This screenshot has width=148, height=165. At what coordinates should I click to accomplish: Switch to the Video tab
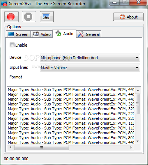pos(42,34)
